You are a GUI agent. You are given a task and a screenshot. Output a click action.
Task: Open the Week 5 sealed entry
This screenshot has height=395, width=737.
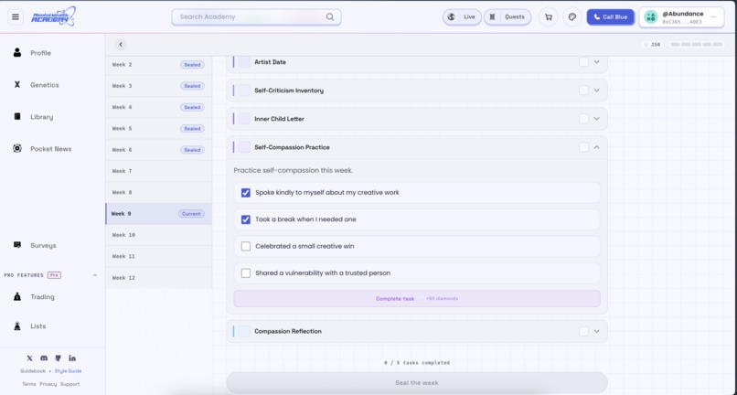point(159,128)
